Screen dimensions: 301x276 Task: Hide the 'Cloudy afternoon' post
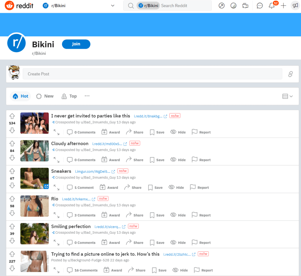[x=178, y=160]
